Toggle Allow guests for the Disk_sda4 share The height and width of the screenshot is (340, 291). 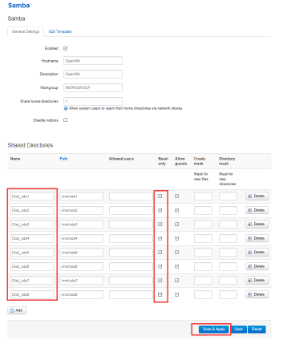click(176, 238)
